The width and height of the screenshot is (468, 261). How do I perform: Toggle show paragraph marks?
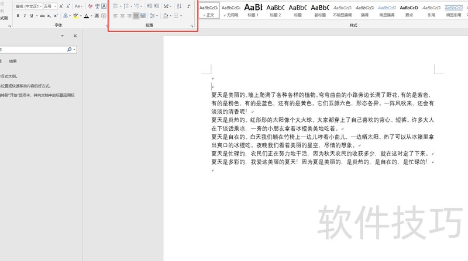188,6
